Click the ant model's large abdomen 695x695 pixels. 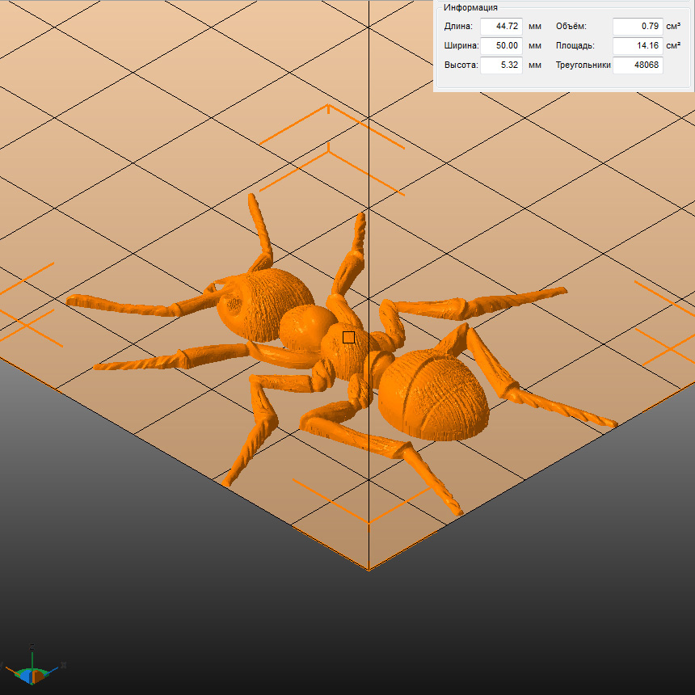point(432,394)
